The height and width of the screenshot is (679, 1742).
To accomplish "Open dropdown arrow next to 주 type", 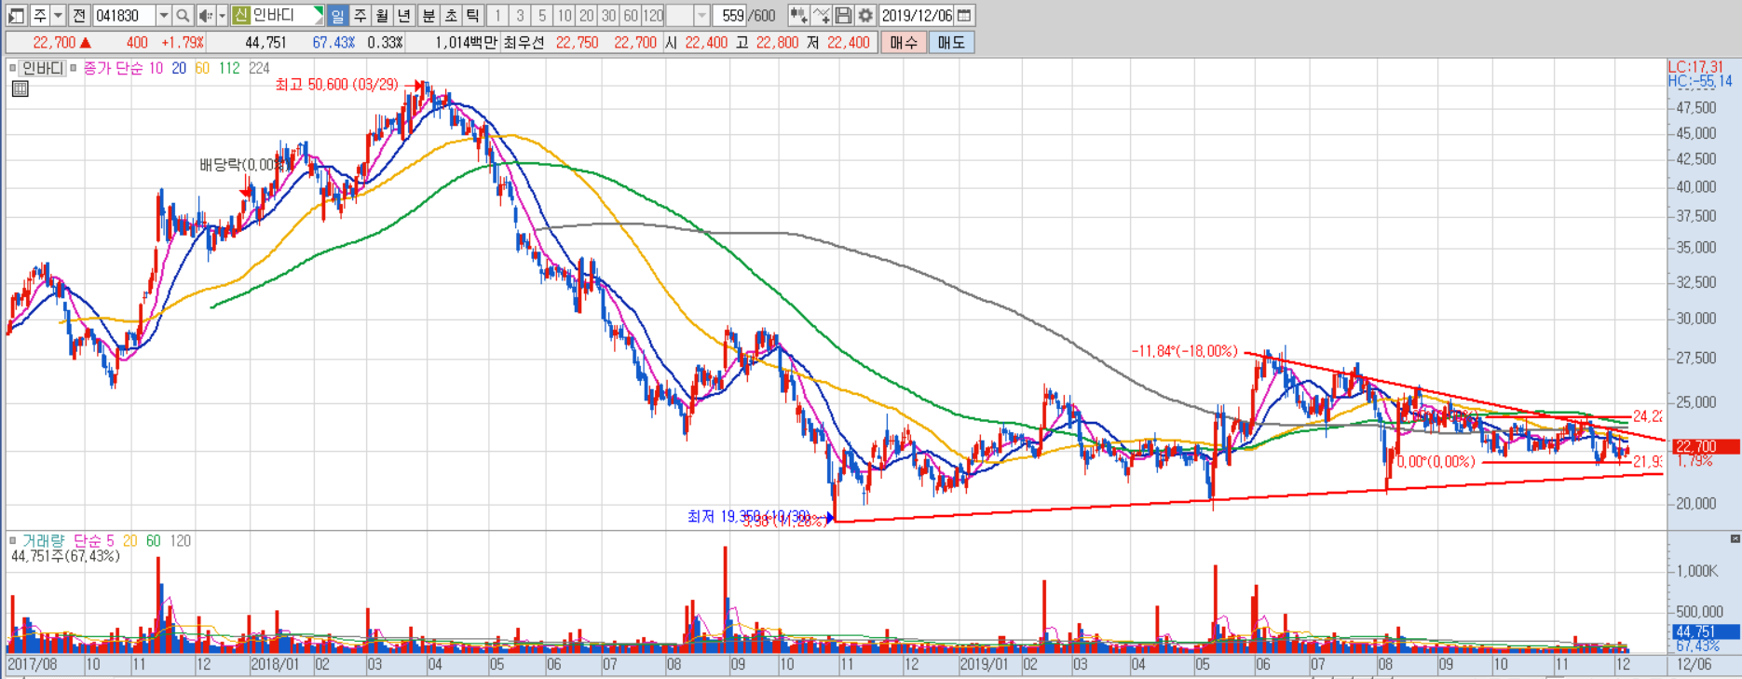I will pos(58,15).
